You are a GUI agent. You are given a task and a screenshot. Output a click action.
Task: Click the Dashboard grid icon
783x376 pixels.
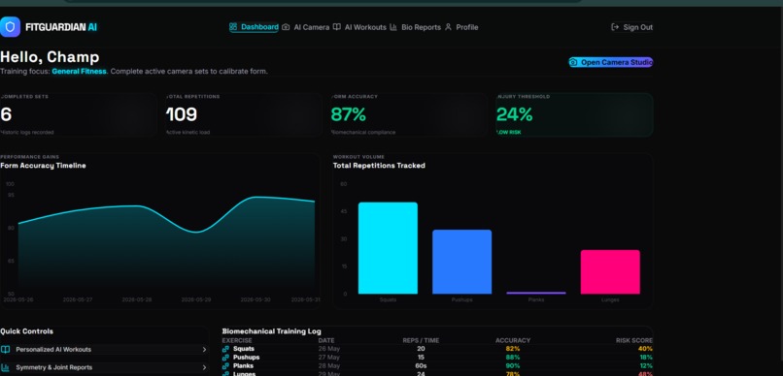coord(233,27)
